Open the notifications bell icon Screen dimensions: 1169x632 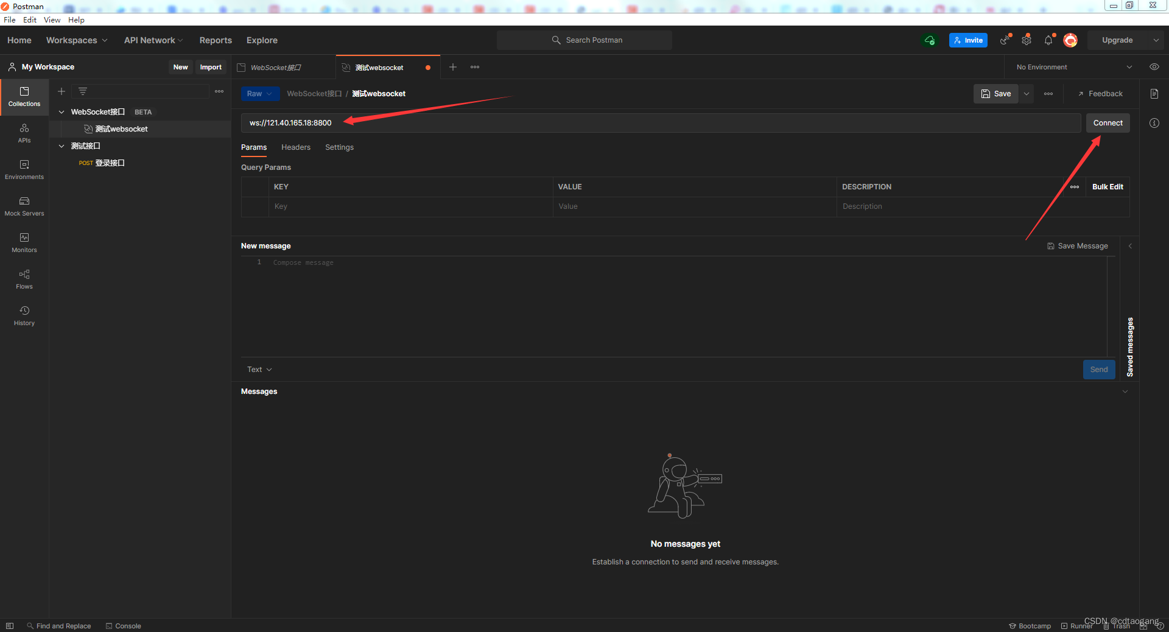tap(1048, 40)
